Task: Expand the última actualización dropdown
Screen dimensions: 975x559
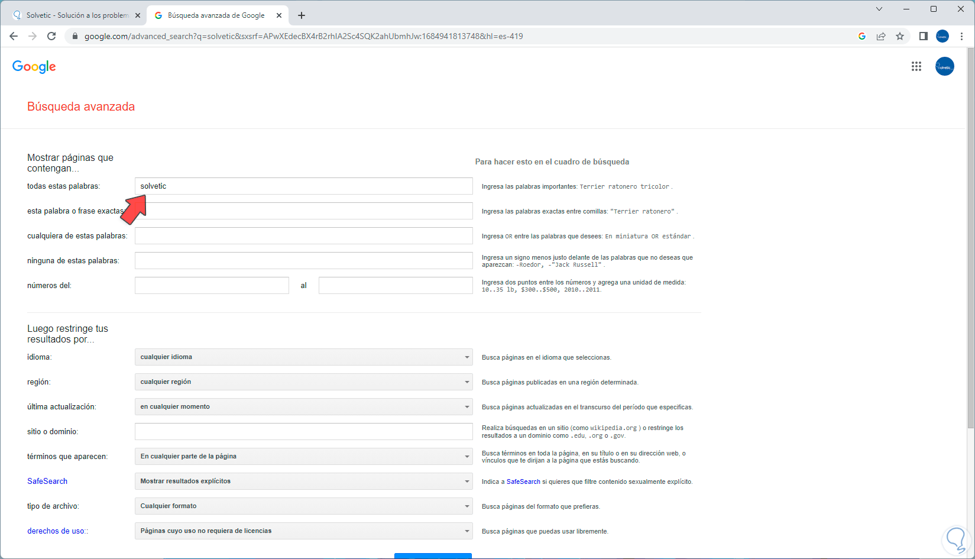Action: point(304,407)
